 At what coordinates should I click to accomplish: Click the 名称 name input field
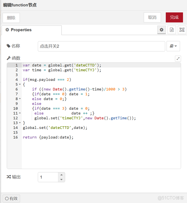point(101,46)
